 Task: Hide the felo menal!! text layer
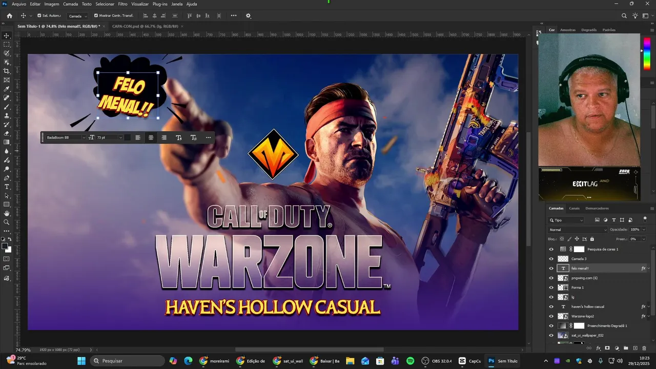pyautogui.click(x=551, y=269)
